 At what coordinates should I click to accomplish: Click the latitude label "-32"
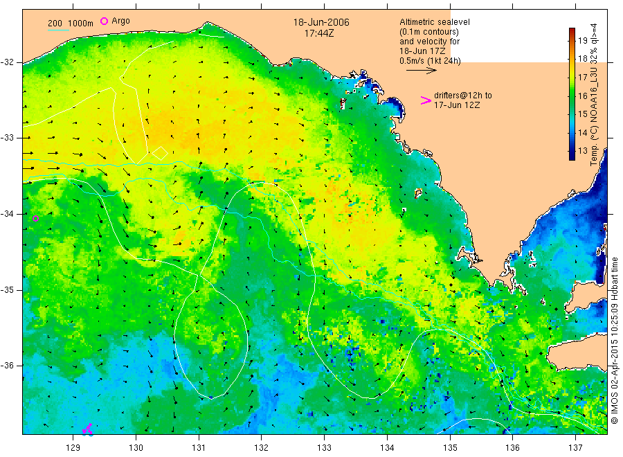[7, 62]
